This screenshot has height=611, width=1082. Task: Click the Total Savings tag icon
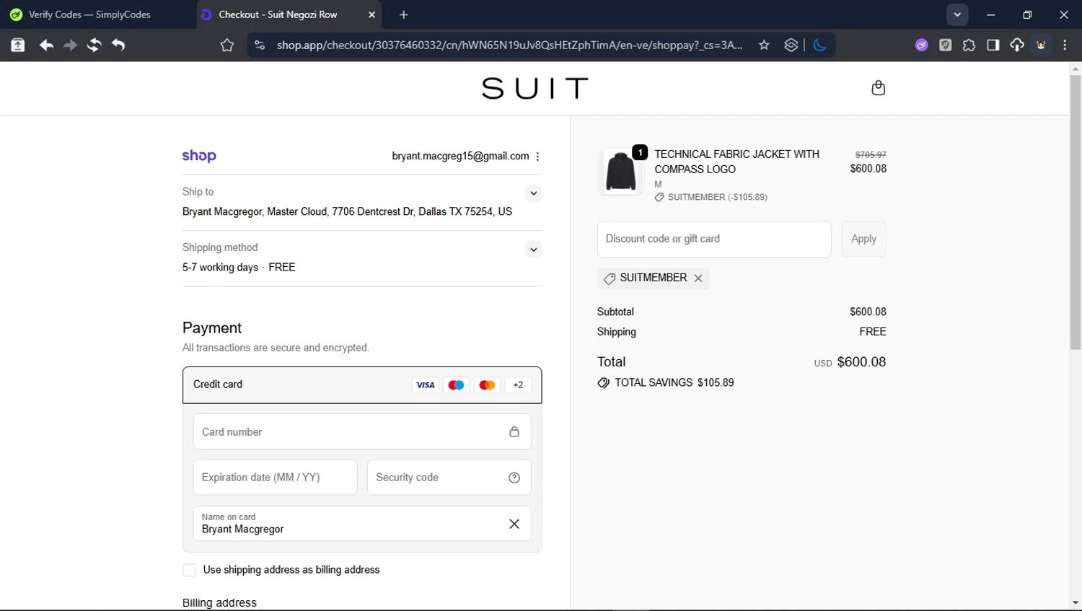point(603,383)
